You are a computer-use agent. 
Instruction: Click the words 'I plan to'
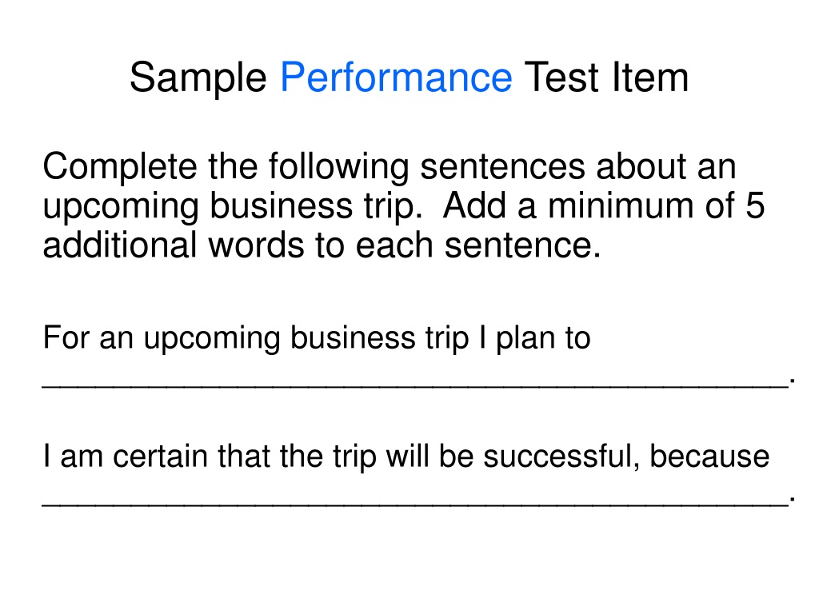(535, 338)
